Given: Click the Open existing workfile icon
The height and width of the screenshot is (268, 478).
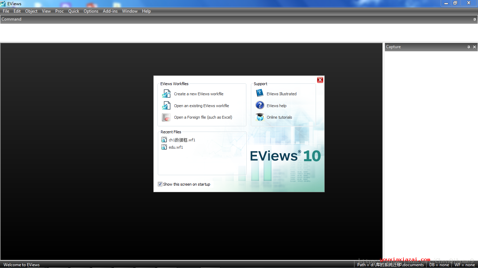Looking at the screenshot, I should coord(166,105).
